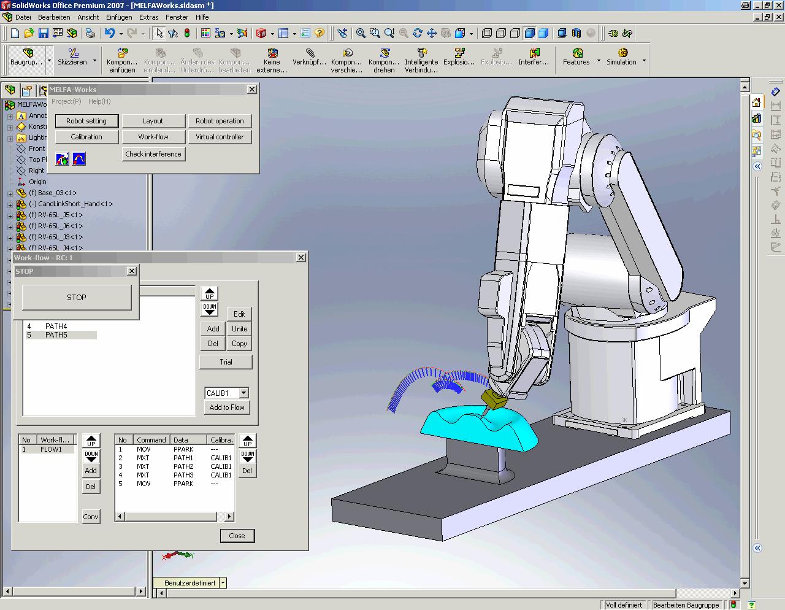Click Intelligente Verbindungselemente tool

(421, 60)
